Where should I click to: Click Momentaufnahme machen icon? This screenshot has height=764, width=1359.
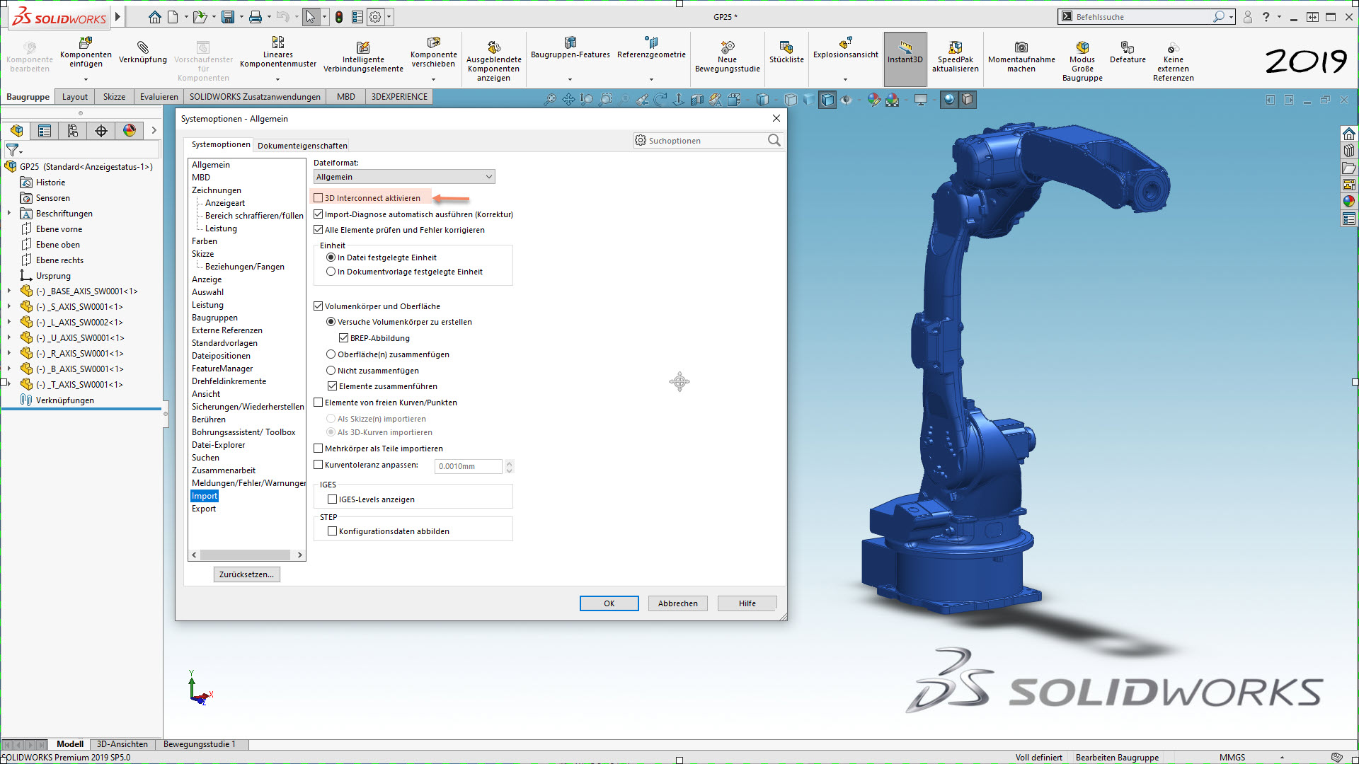pos(1021,47)
